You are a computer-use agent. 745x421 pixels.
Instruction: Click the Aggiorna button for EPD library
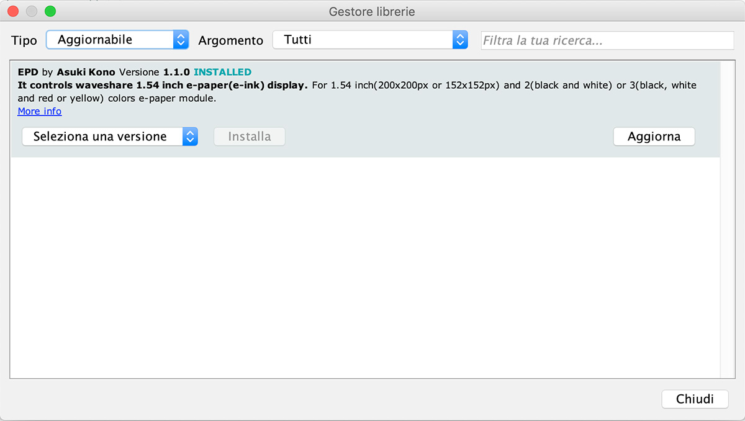654,137
